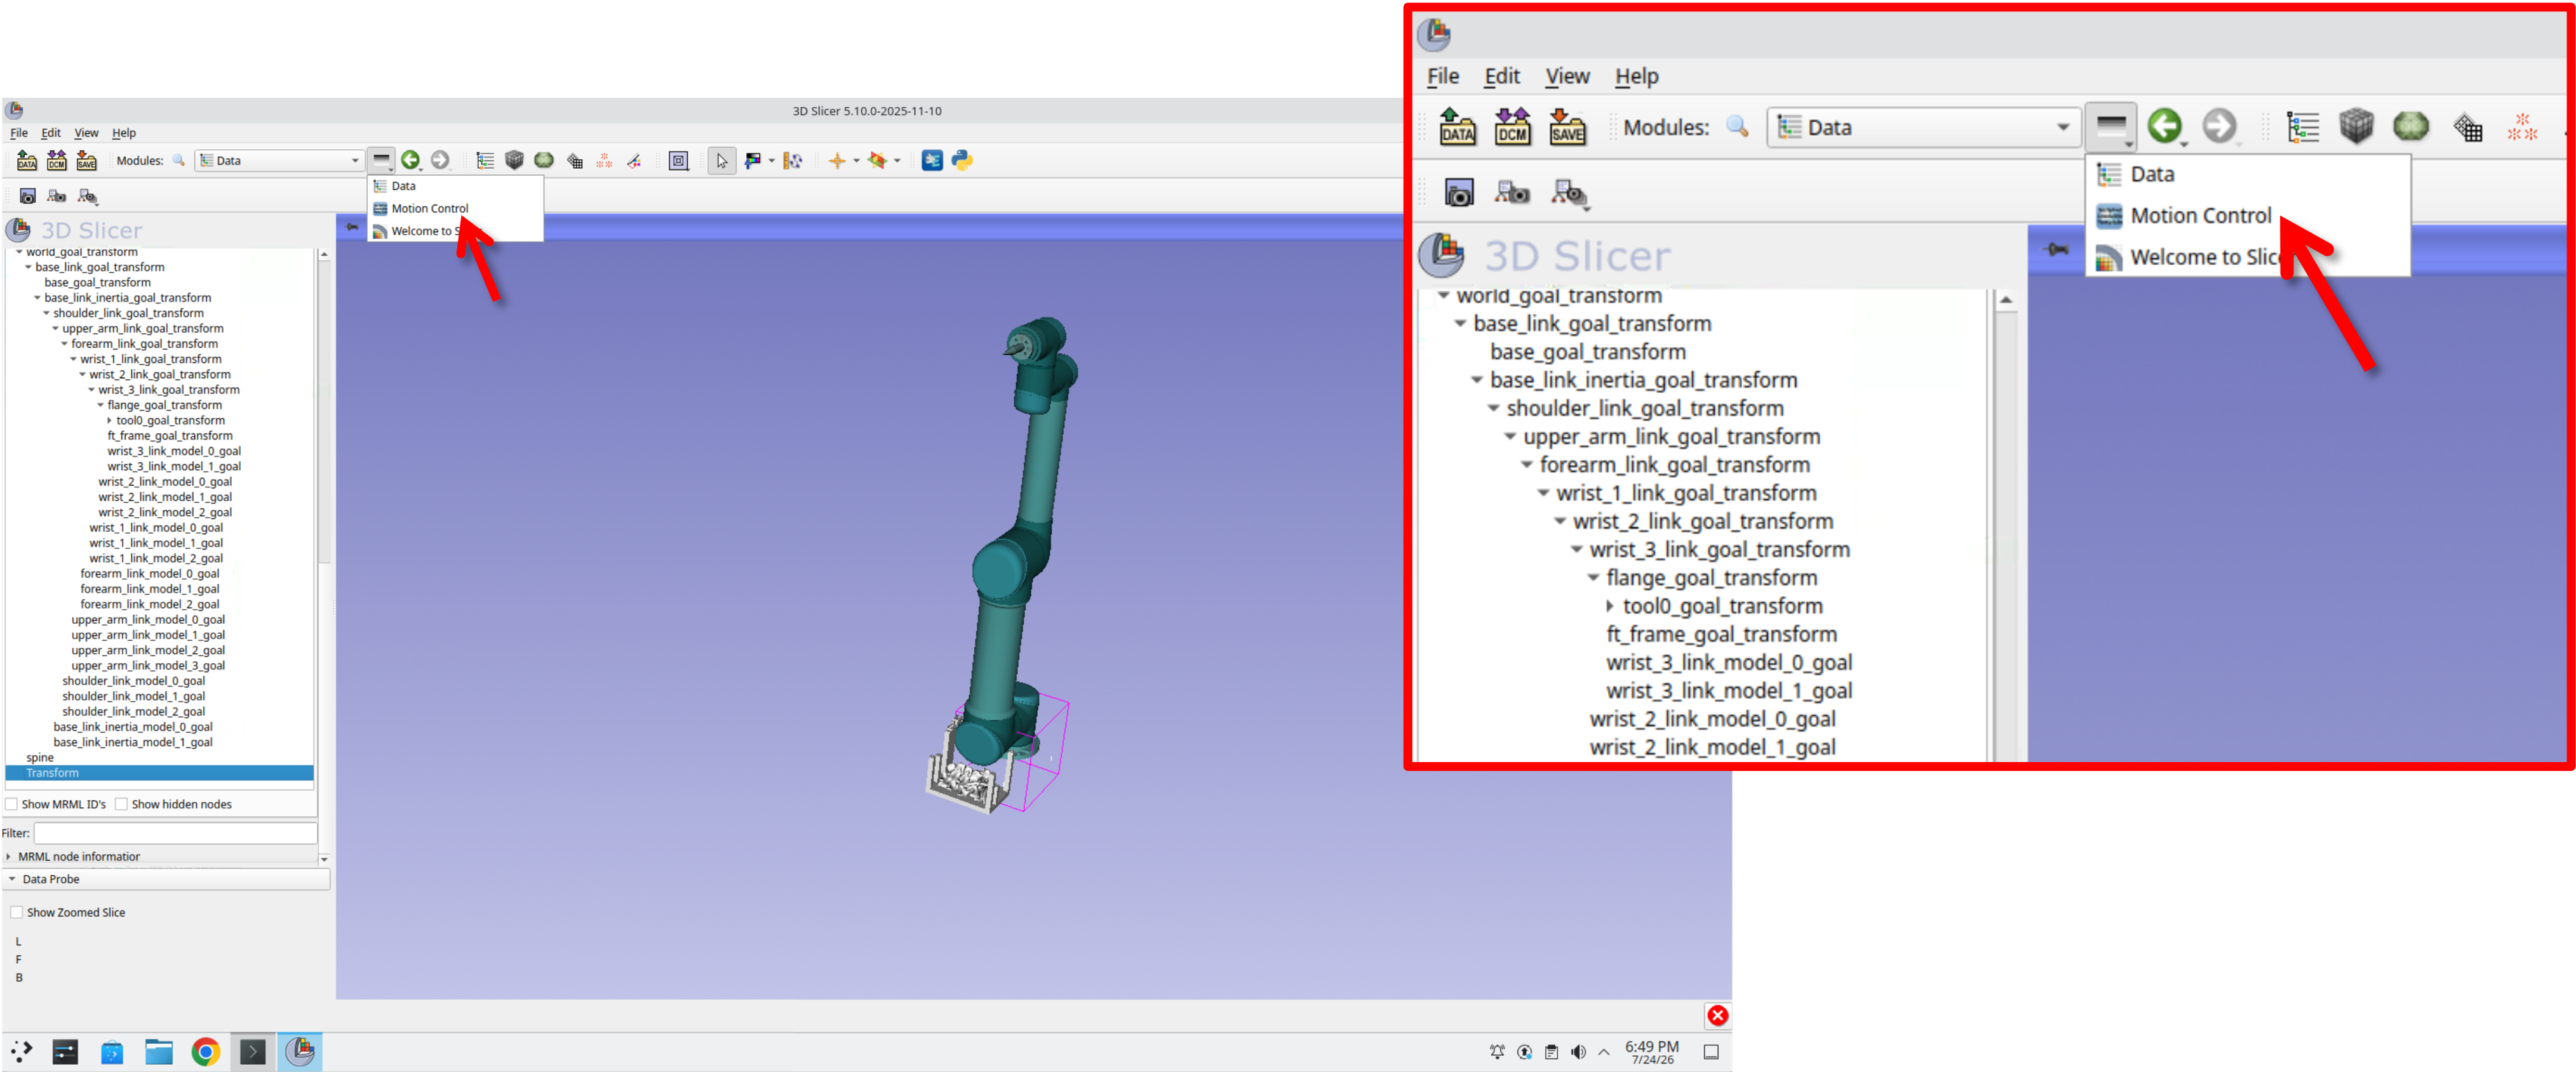Toggle Show hidden nodes checkbox
Image resolution: width=2576 pixels, height=1073 pixels.
coord(121,804)
